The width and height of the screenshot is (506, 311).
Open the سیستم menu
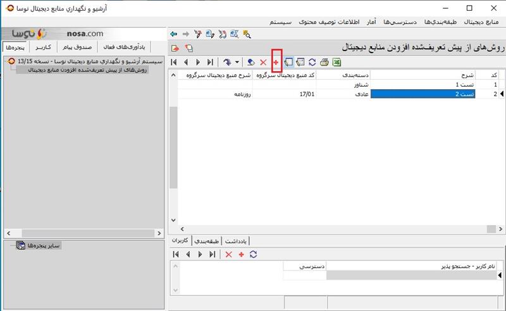click(x=280, y=21)
